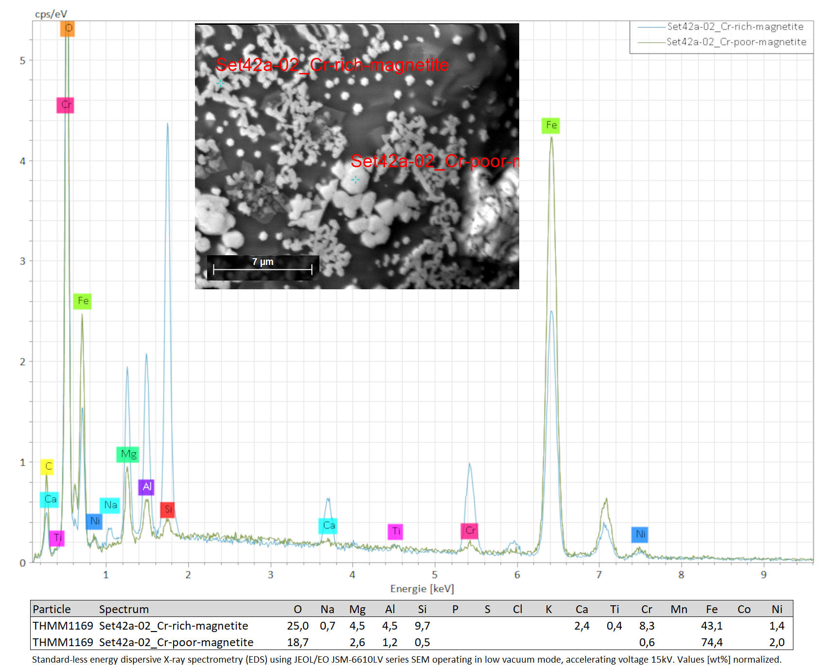Click the EDS method footnote text
The image size is (825, 668).
pos(406,660)
